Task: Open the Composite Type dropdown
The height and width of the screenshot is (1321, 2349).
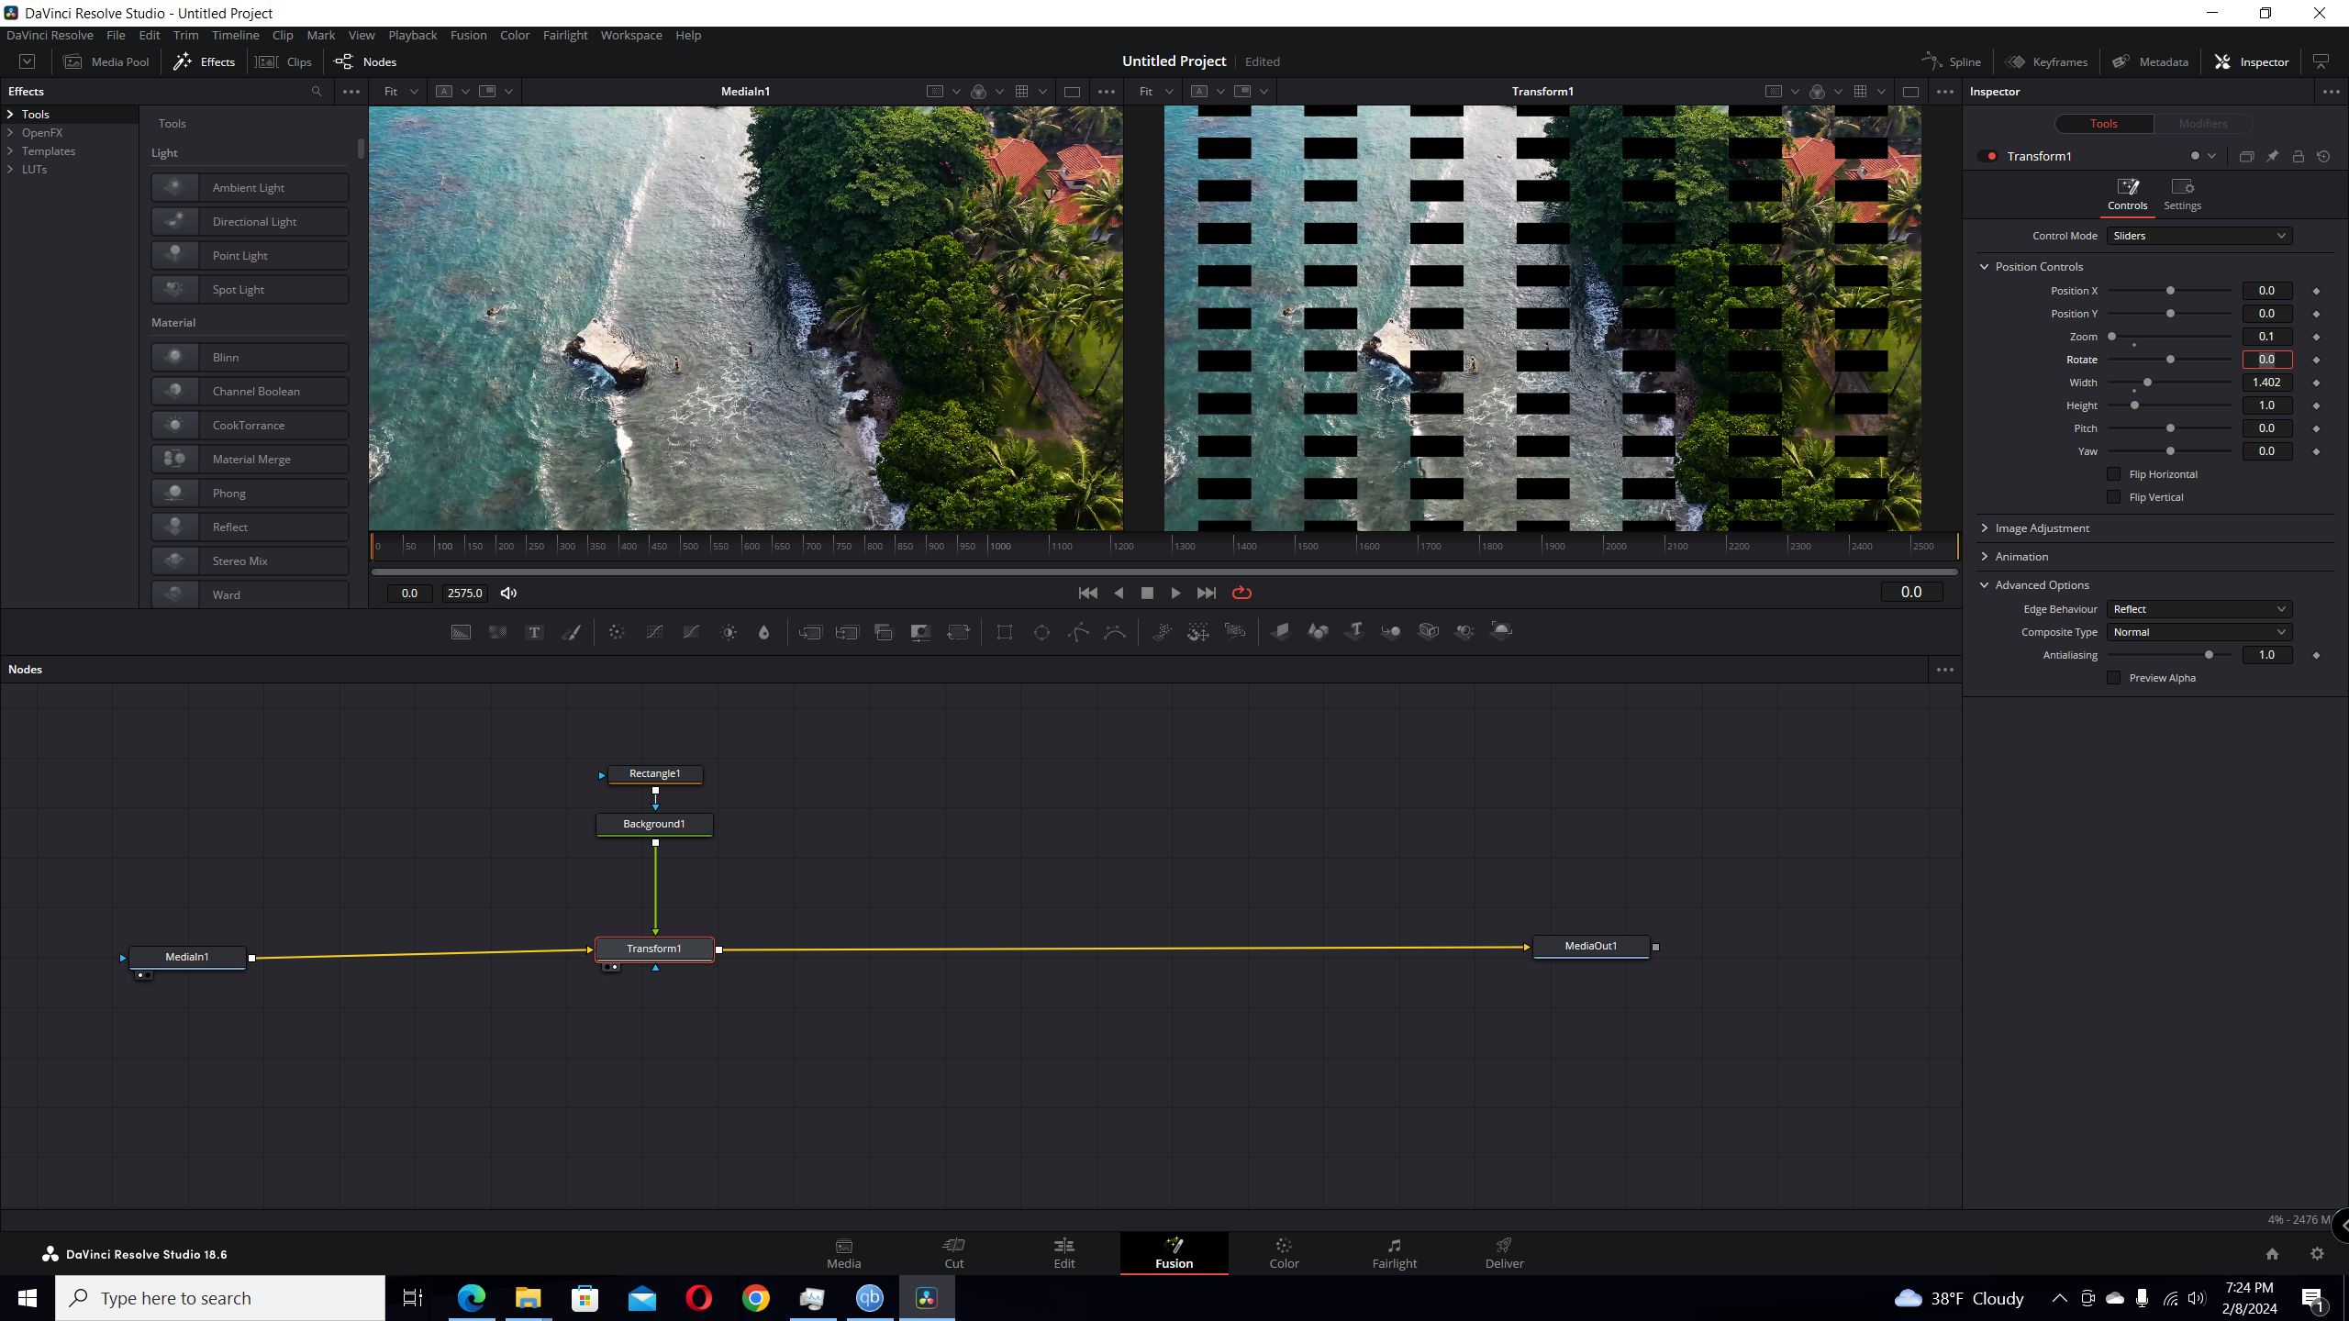Action: 2199,632
